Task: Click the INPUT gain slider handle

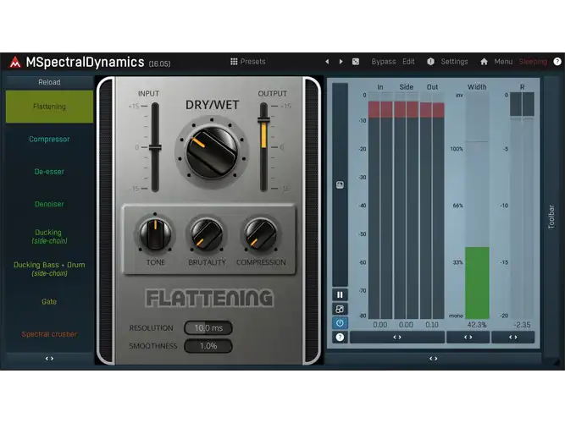Action: (155, 147)
